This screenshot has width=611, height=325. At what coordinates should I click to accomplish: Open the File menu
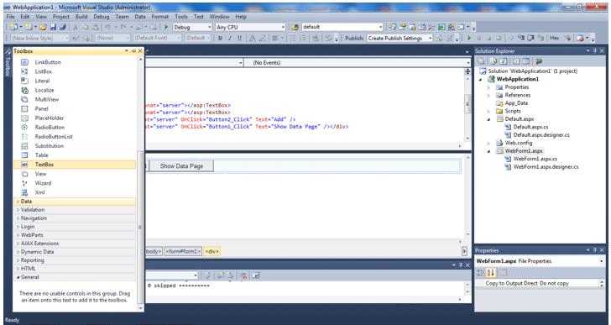11,17
